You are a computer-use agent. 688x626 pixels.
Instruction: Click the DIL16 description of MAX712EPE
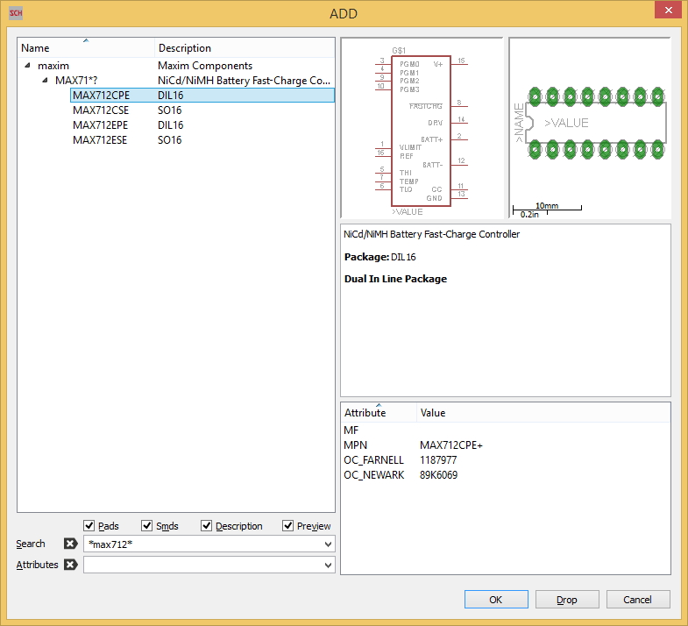pos(170,125)
